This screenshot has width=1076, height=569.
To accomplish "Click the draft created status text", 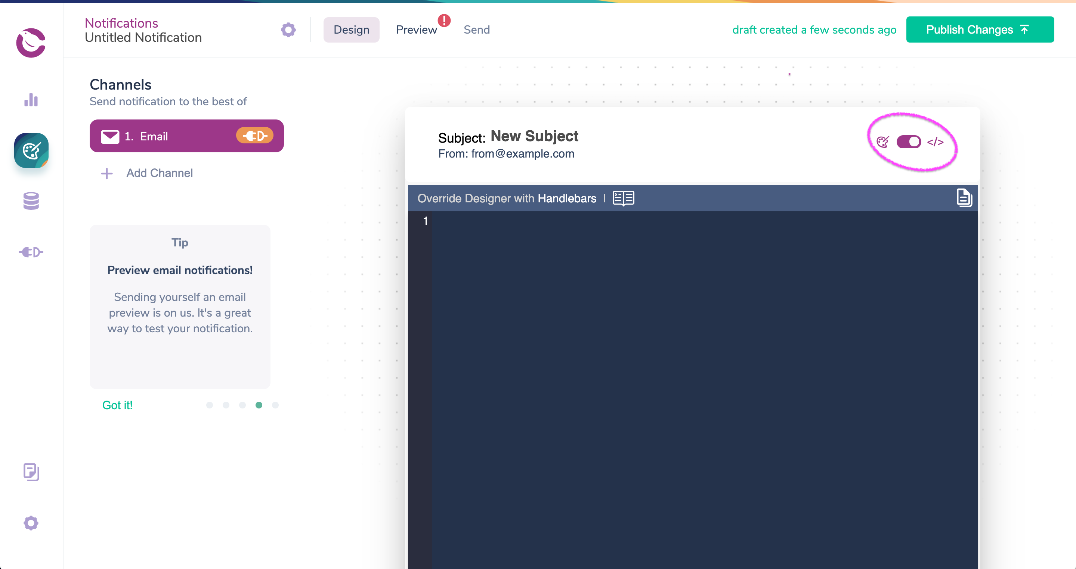I will [814, 29].
